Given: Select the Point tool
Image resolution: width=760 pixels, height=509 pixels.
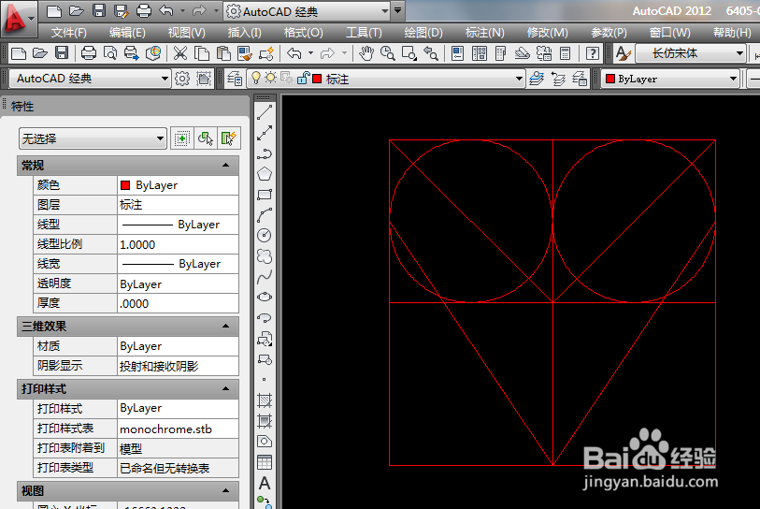Looking at the screenshot, I should (265, 380).
